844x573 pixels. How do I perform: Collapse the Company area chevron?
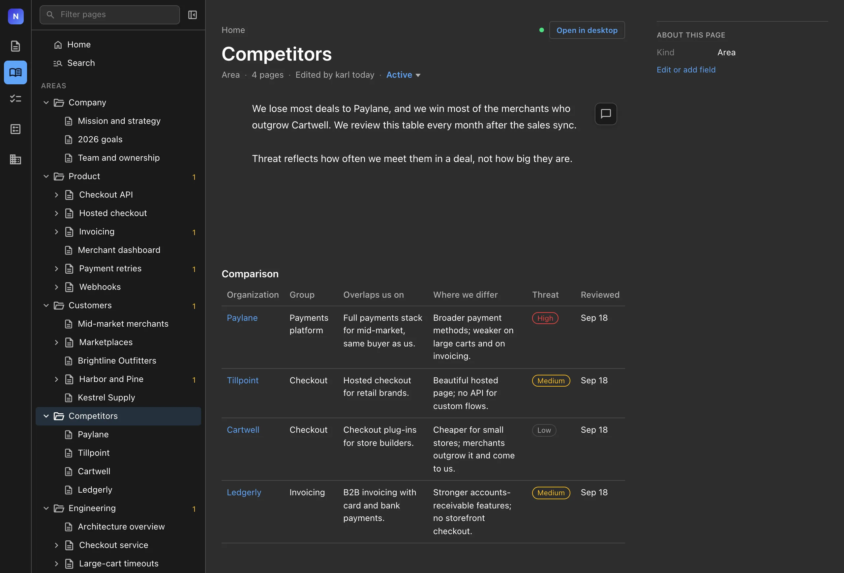[46, 103]
